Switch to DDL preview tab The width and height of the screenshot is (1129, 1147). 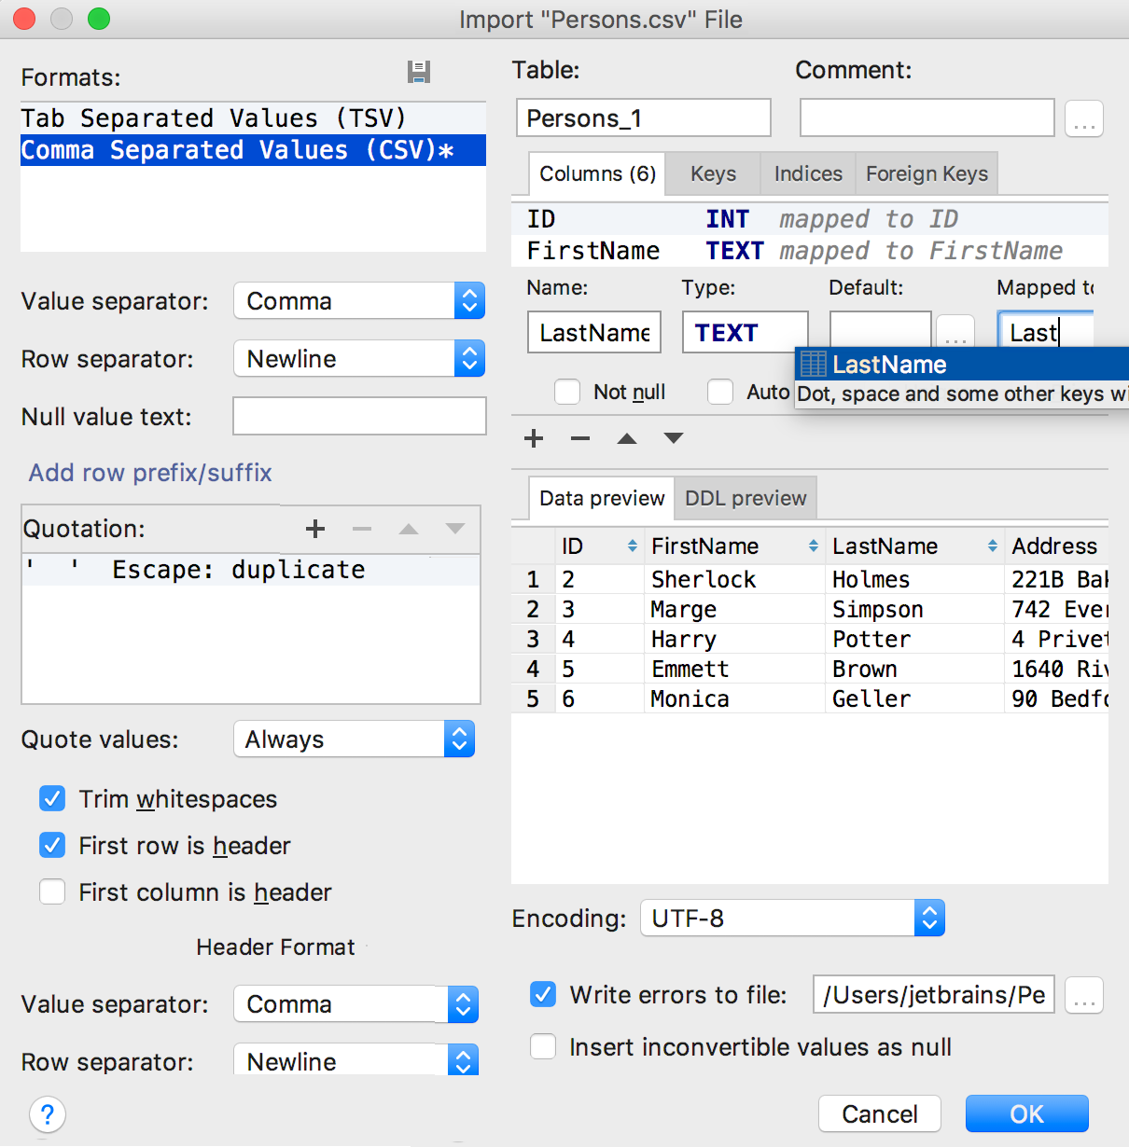pos(746,498)
